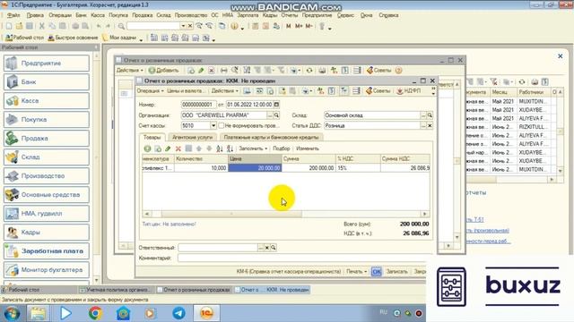Click OK button in document

pos(377,272)
